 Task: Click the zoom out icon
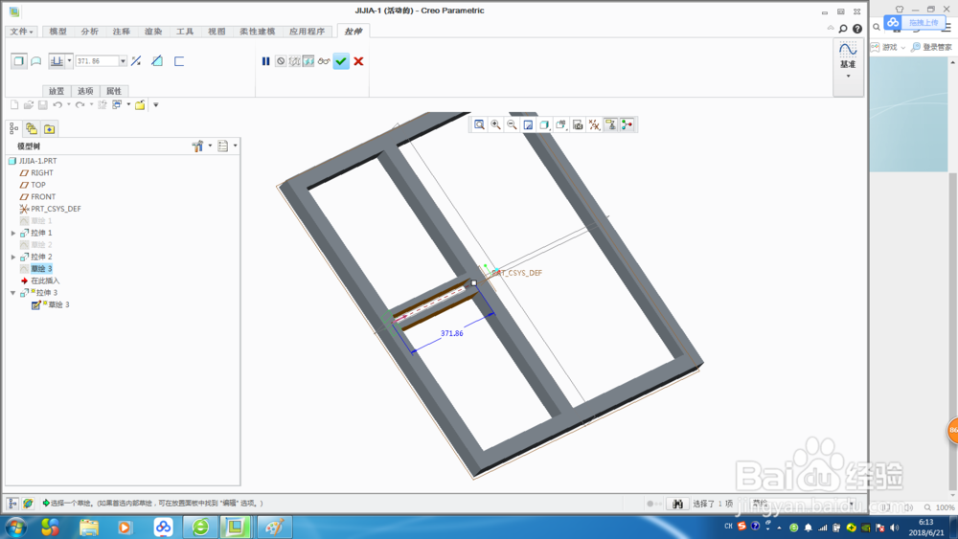tap(512, 124)
